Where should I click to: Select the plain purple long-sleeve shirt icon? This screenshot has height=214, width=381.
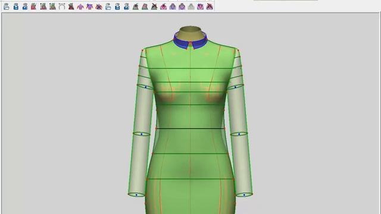80,7
